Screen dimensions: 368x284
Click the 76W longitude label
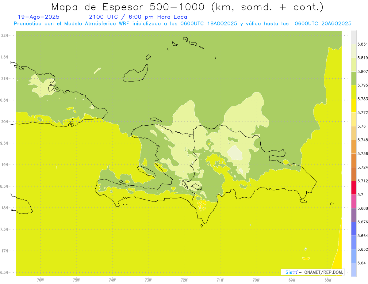tap(40, 280)
